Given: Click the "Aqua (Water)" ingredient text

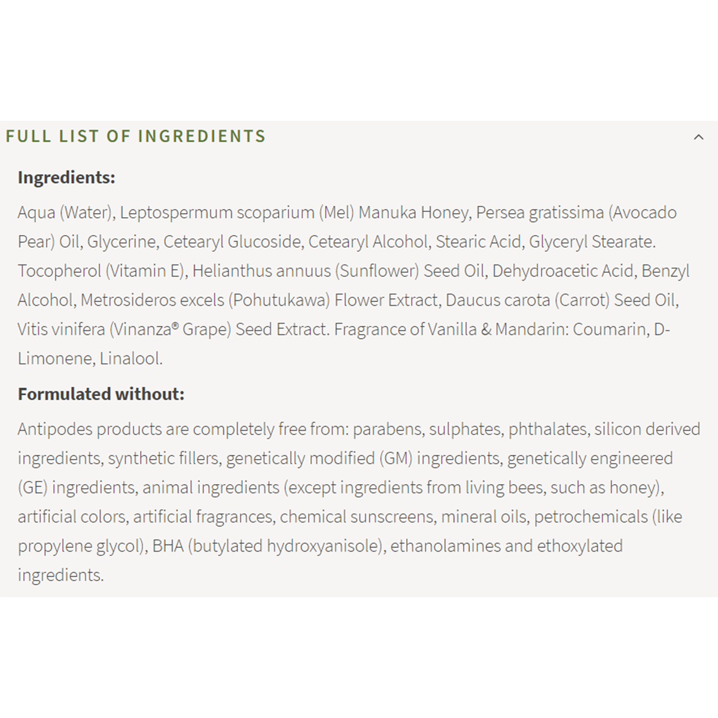Looking at the screenshot, I should click(65, 212).
